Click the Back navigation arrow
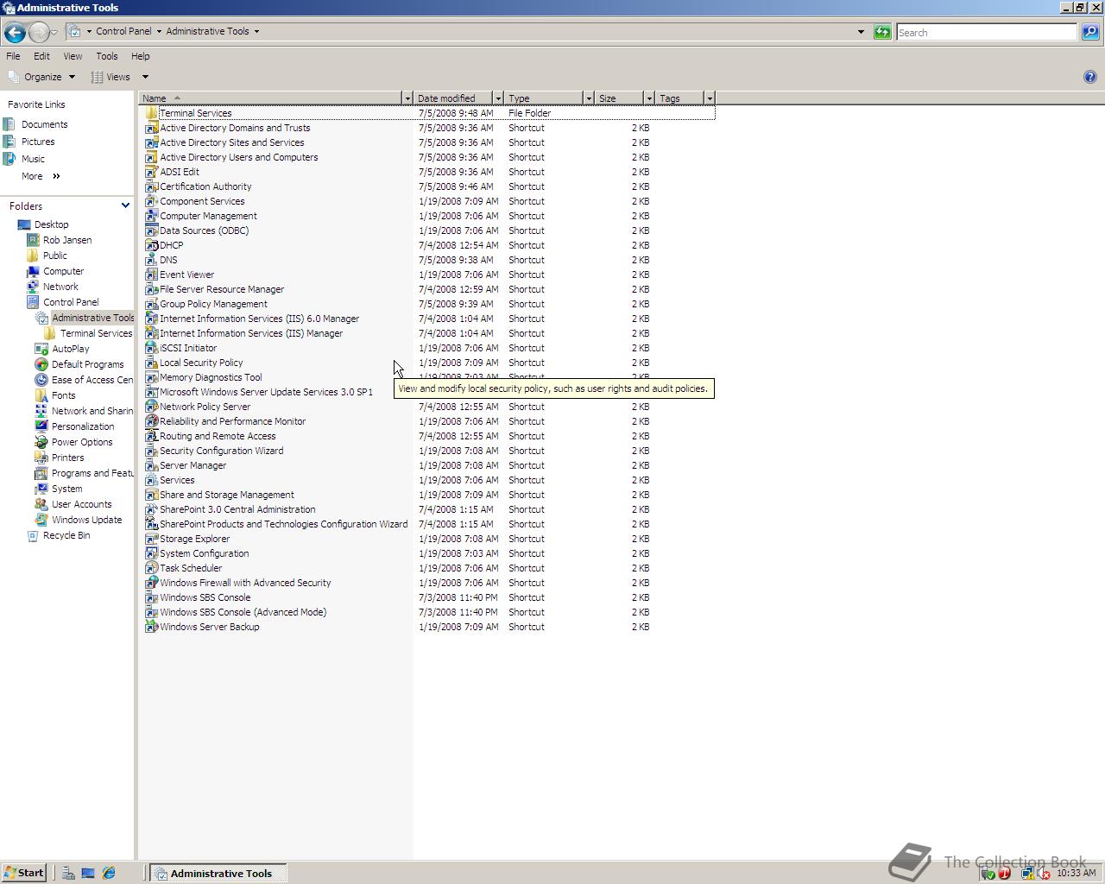This screenshot has width=1105, height=884. click(14, 33)
